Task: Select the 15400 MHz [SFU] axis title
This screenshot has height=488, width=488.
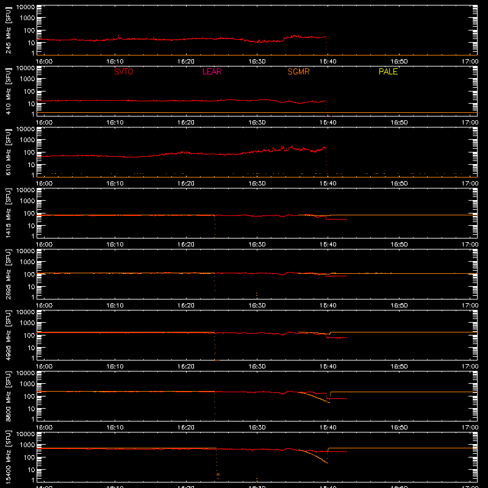Action: click(8, 457)
